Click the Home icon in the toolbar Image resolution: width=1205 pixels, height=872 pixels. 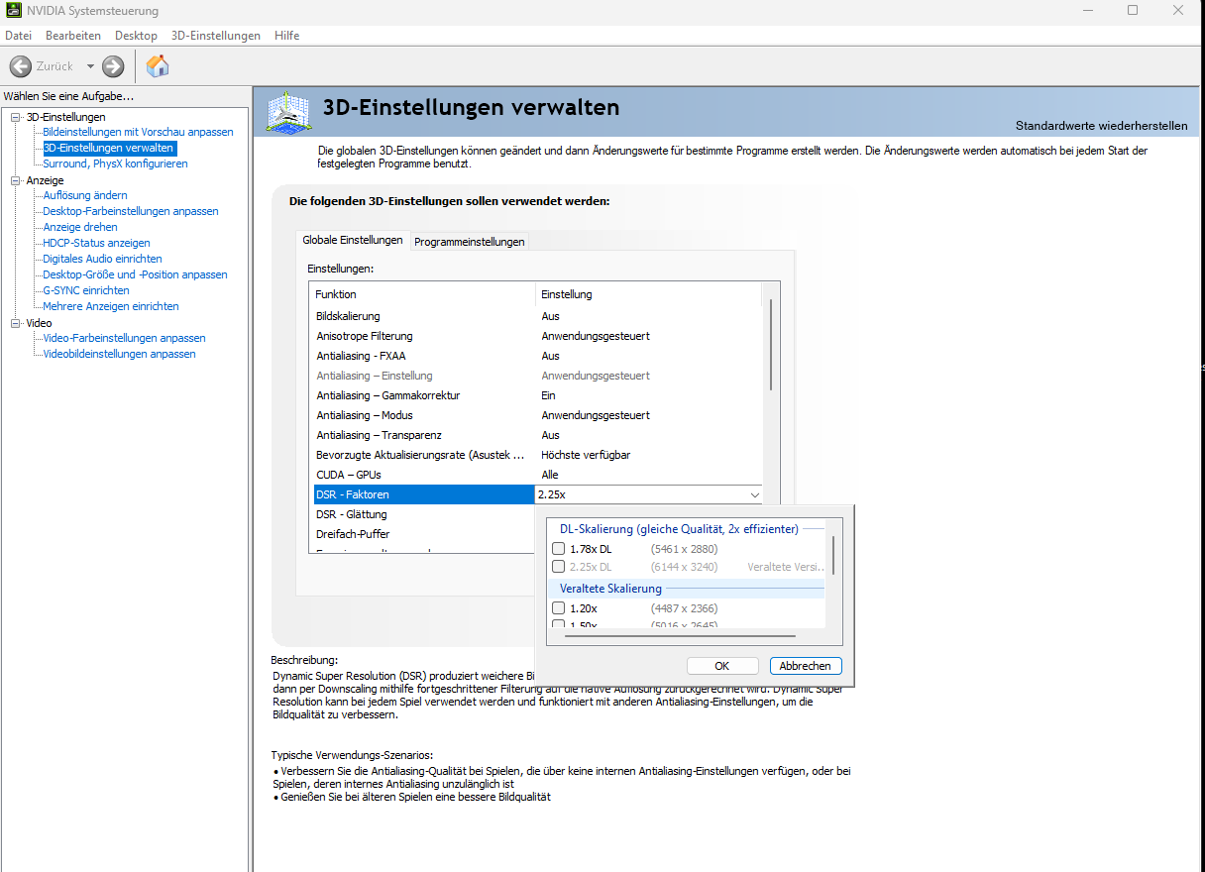(x=158, y=66)
